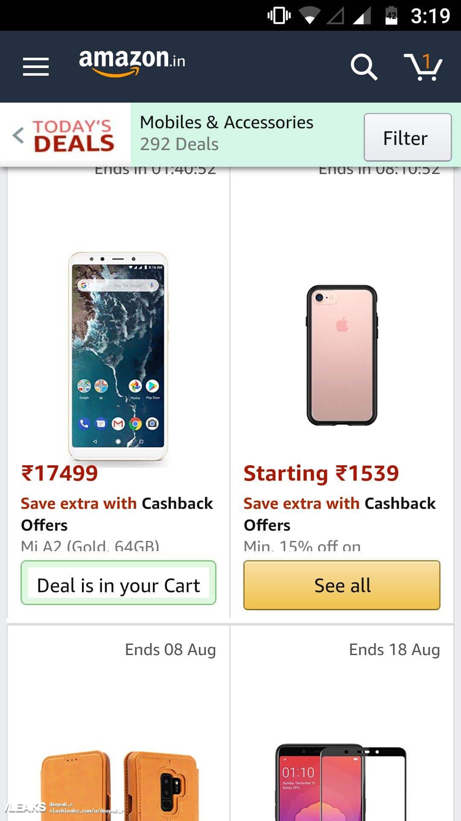The height and width of the screenshot is (821, 461).
Task: Tap the Mi A2 (Gold, 64GB) title
Action: tap(90, 545)
